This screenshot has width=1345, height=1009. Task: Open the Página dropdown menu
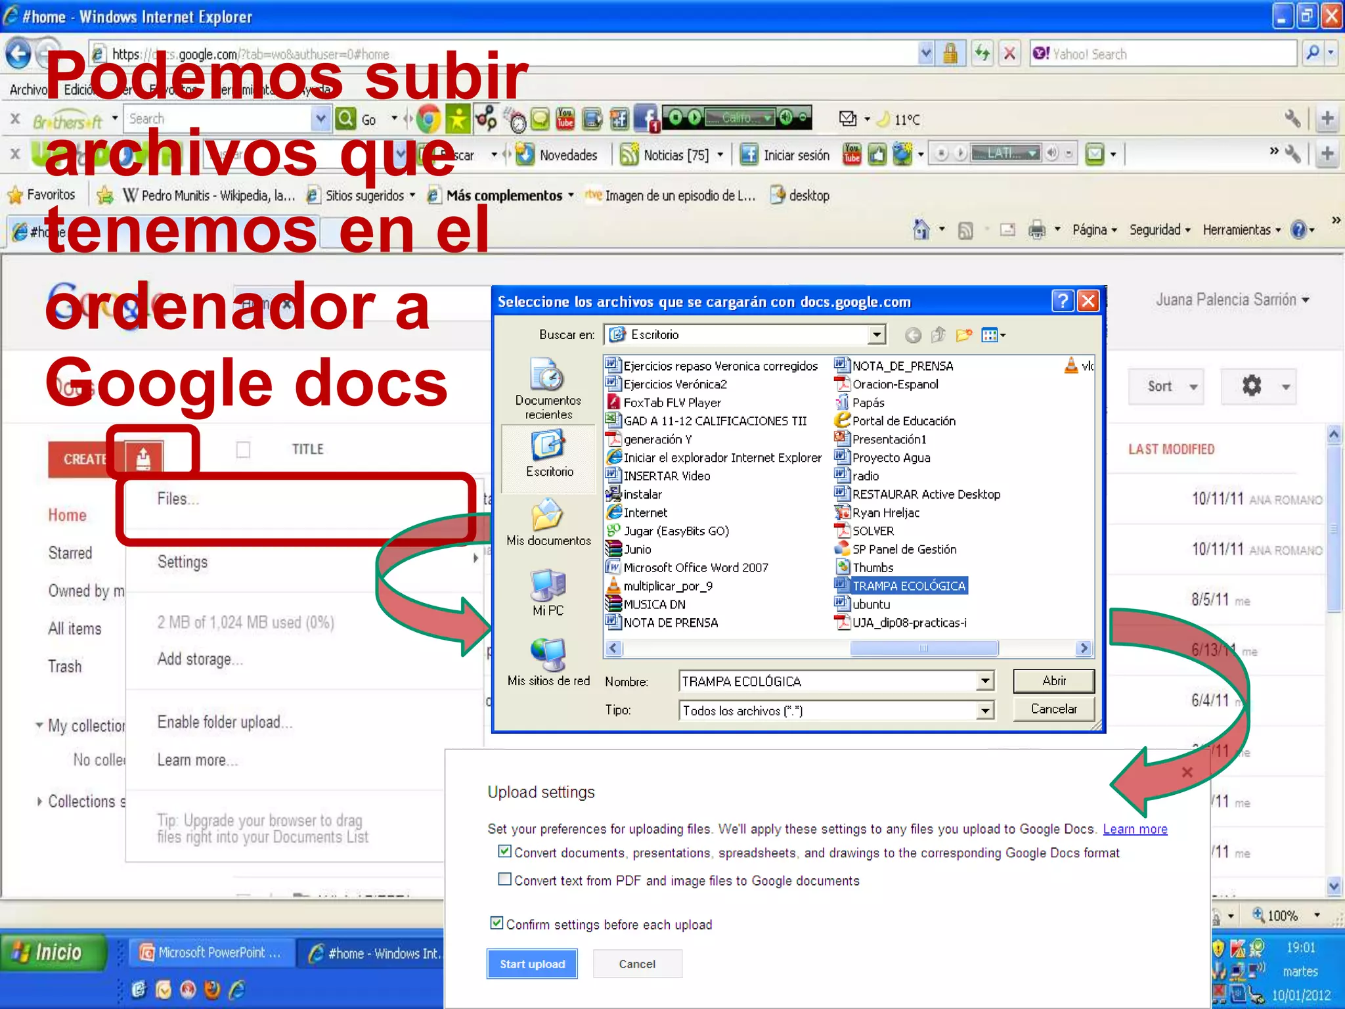pos(1095,230)
